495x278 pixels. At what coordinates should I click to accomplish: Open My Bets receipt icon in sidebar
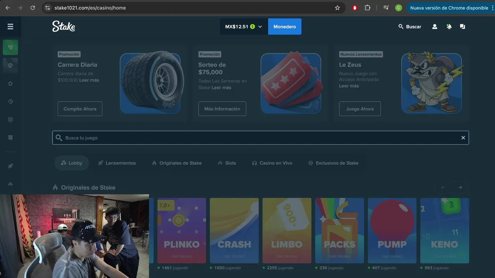tap(10, 137)
